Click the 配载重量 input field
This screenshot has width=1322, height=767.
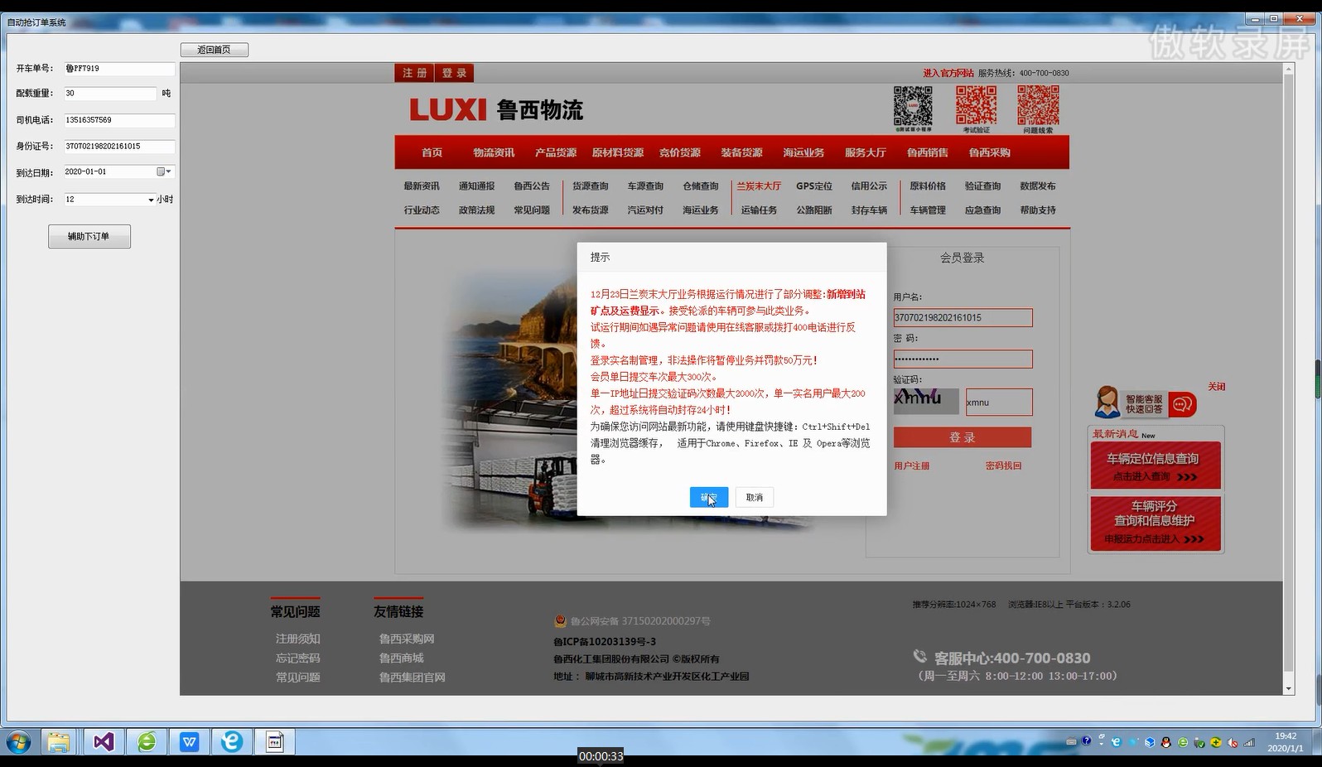point(110,94)
